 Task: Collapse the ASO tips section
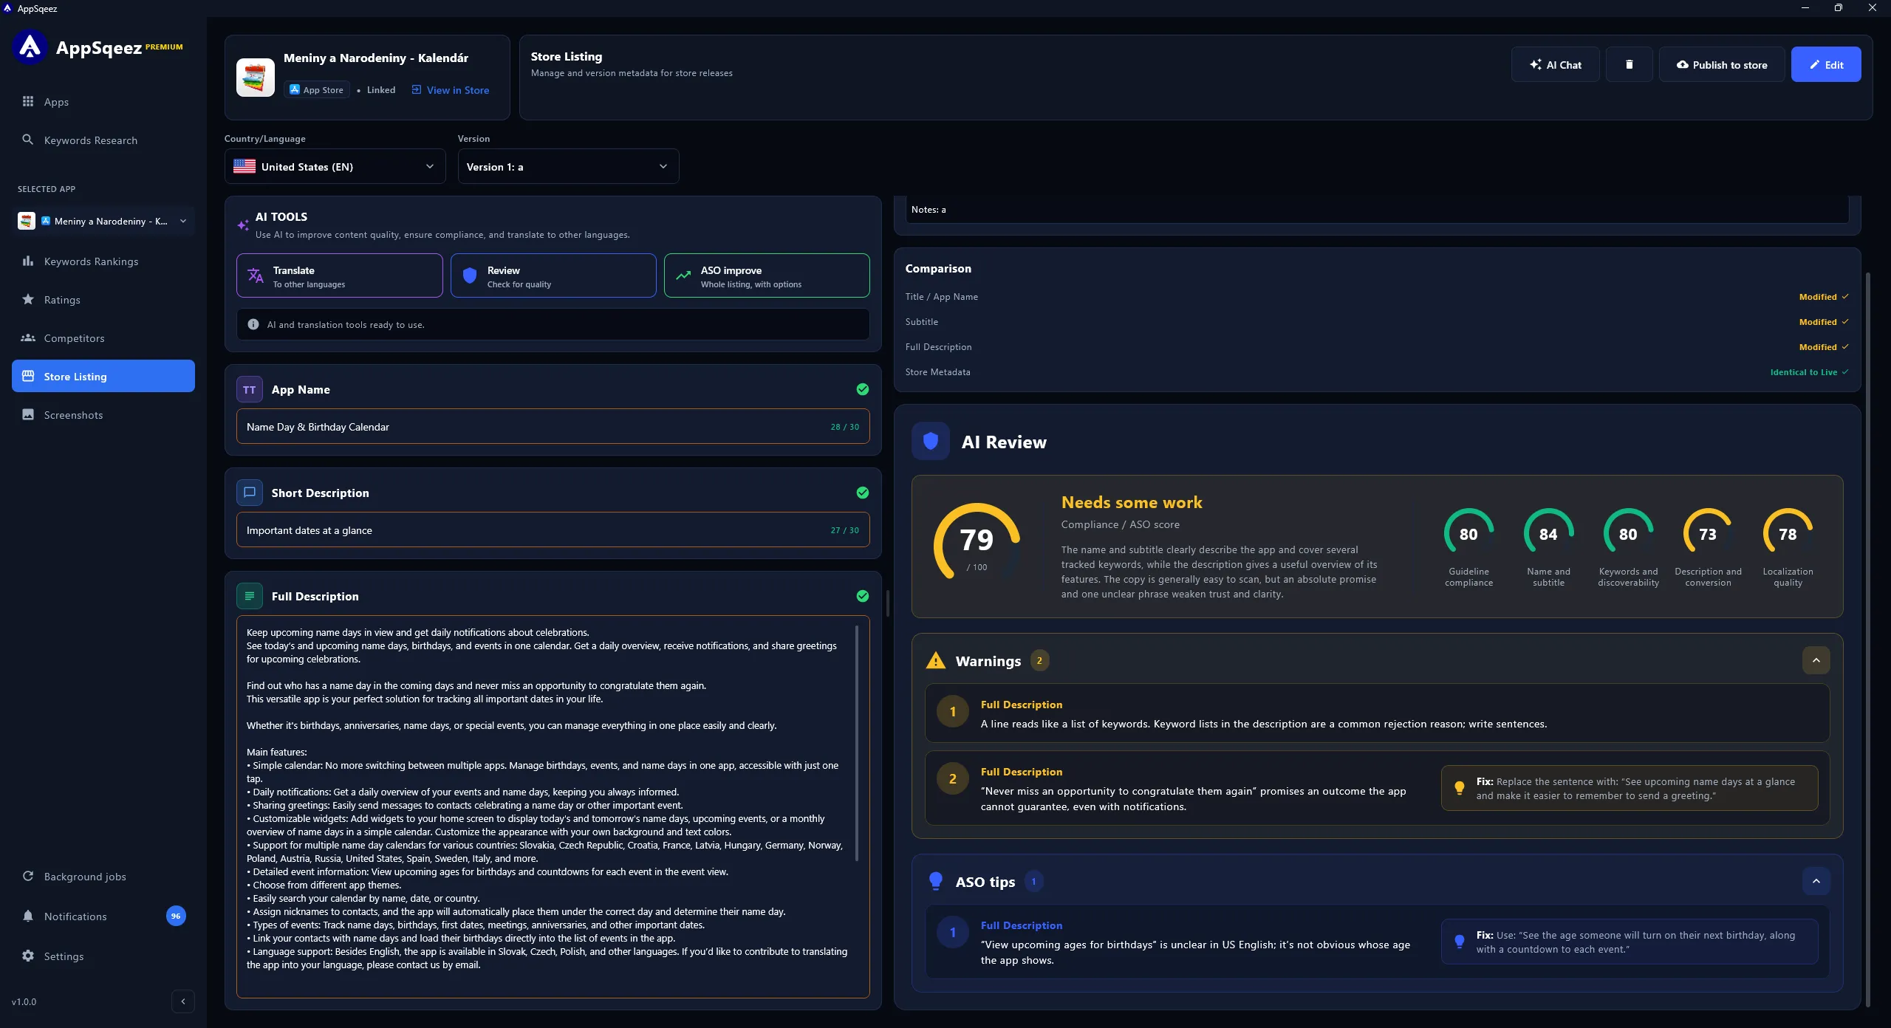coord(1816,881)
